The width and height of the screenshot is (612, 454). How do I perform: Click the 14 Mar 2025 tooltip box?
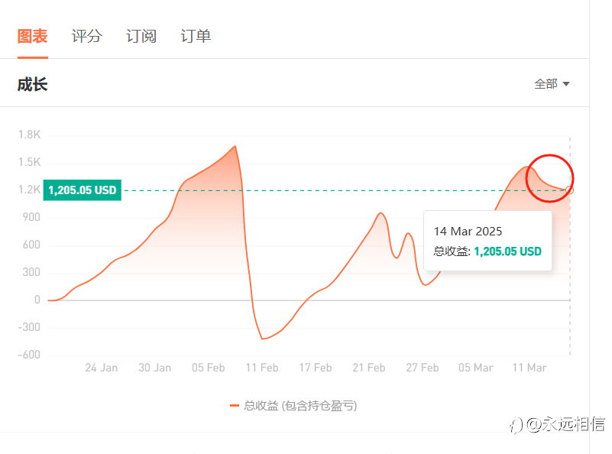click(x=487, y=241)
